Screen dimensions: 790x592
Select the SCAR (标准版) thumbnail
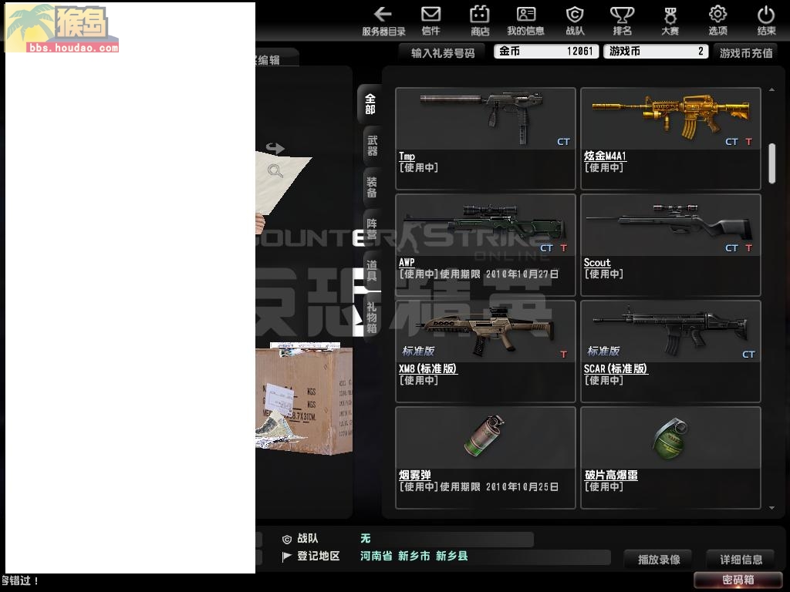(x=670, y=331)
